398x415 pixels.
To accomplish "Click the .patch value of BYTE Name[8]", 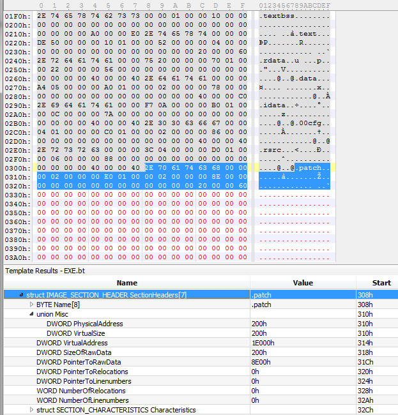I will pyautogui.click(x=303, y=305).
